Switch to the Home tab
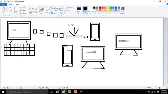This screenshot has width=168, height=94. tap(10, 4)
